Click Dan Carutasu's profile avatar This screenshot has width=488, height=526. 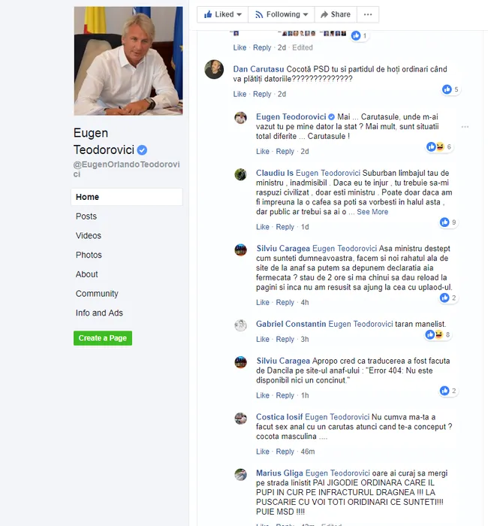tap(214, 69)
